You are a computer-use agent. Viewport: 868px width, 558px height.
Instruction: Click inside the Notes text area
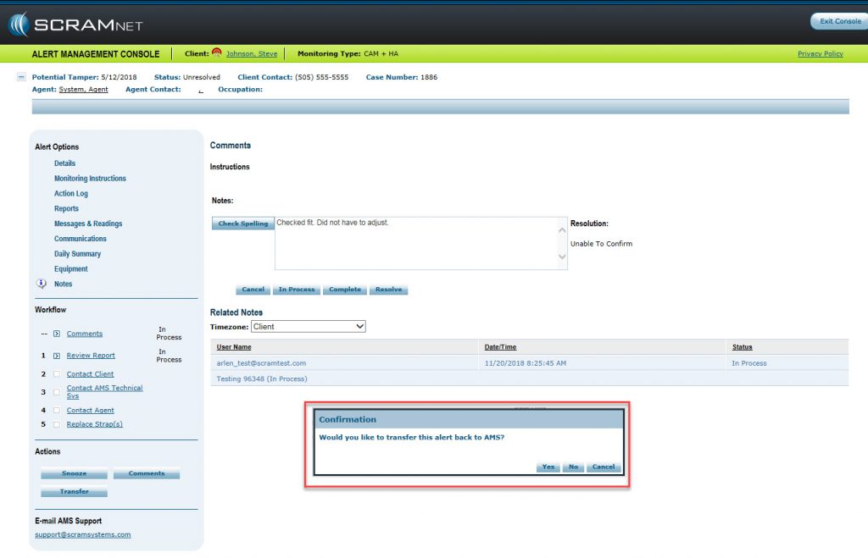pos(415,242)
